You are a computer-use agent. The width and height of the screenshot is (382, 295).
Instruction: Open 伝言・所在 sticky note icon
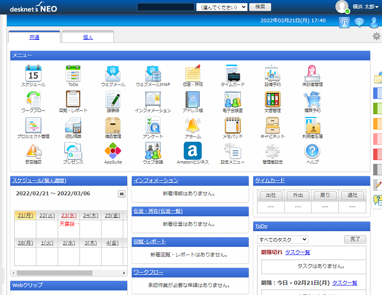[193, 73]
